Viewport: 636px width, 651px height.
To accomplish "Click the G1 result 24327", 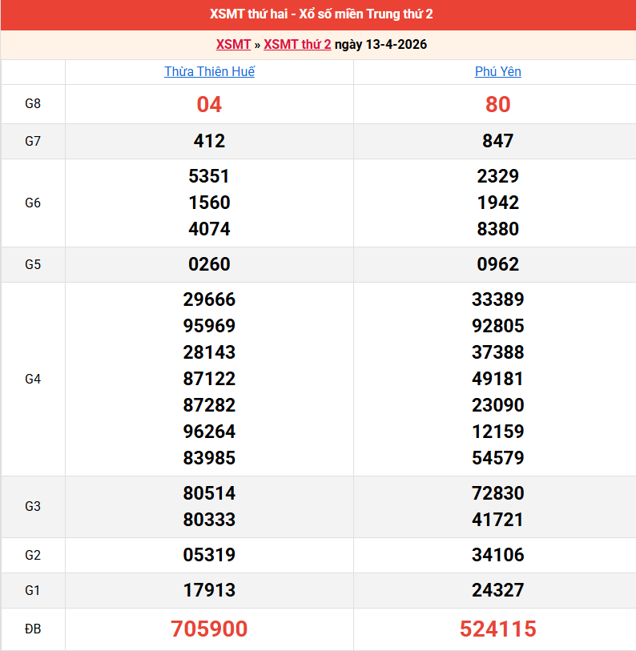I will [x=497, y=590].
